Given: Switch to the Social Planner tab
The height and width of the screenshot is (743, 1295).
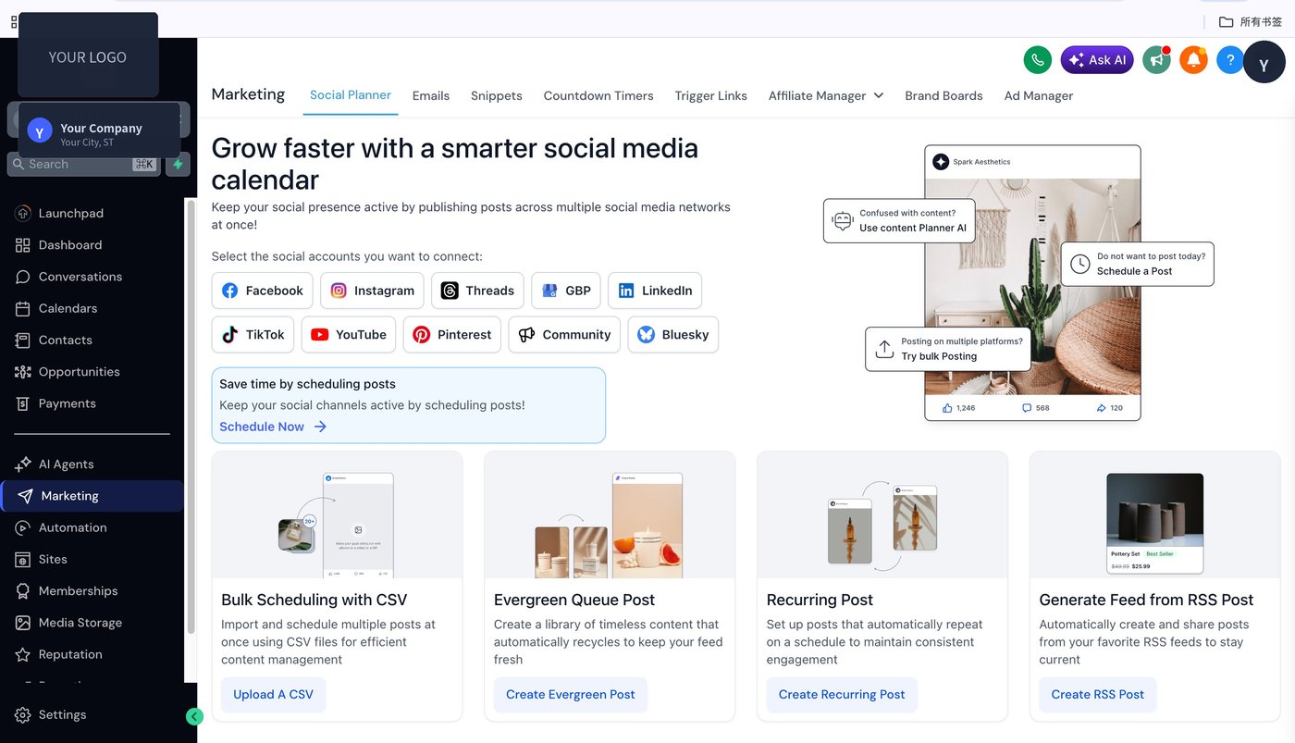Looking at the screenshot, I should 351,95.
